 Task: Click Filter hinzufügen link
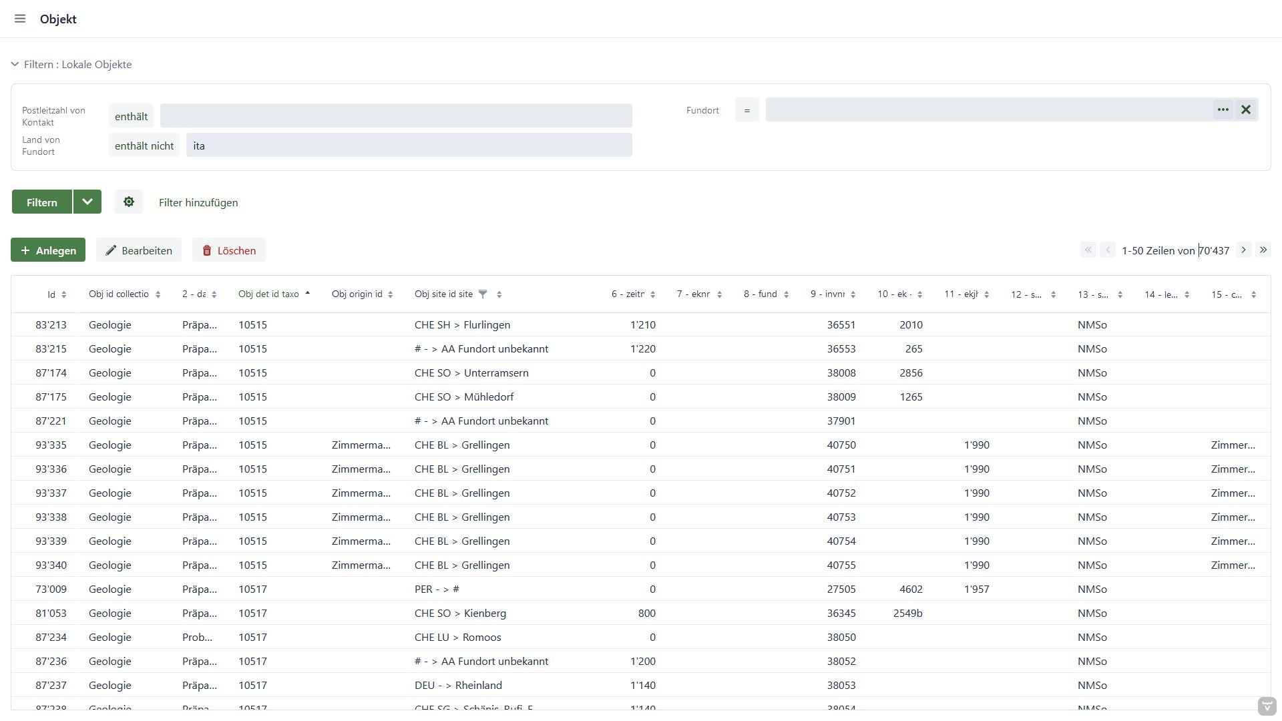point(198,202)
